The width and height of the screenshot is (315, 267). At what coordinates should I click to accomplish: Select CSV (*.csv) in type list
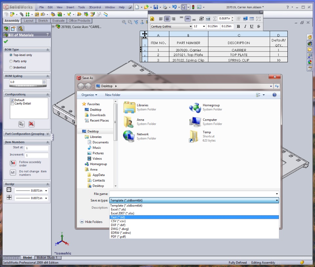[194, 221]
